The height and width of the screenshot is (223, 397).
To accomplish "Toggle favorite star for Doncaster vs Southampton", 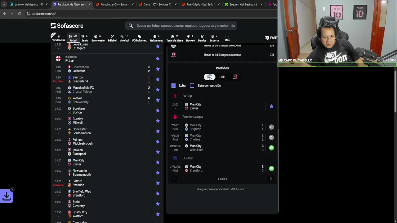I will pyautogui.click(x=158, y=131).
